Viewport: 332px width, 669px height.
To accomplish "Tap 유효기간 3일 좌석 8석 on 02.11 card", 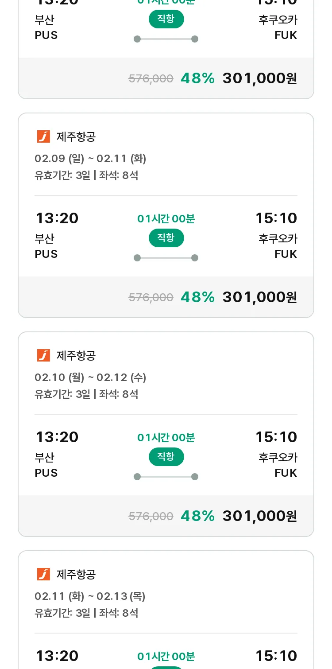I will (86, 613).
